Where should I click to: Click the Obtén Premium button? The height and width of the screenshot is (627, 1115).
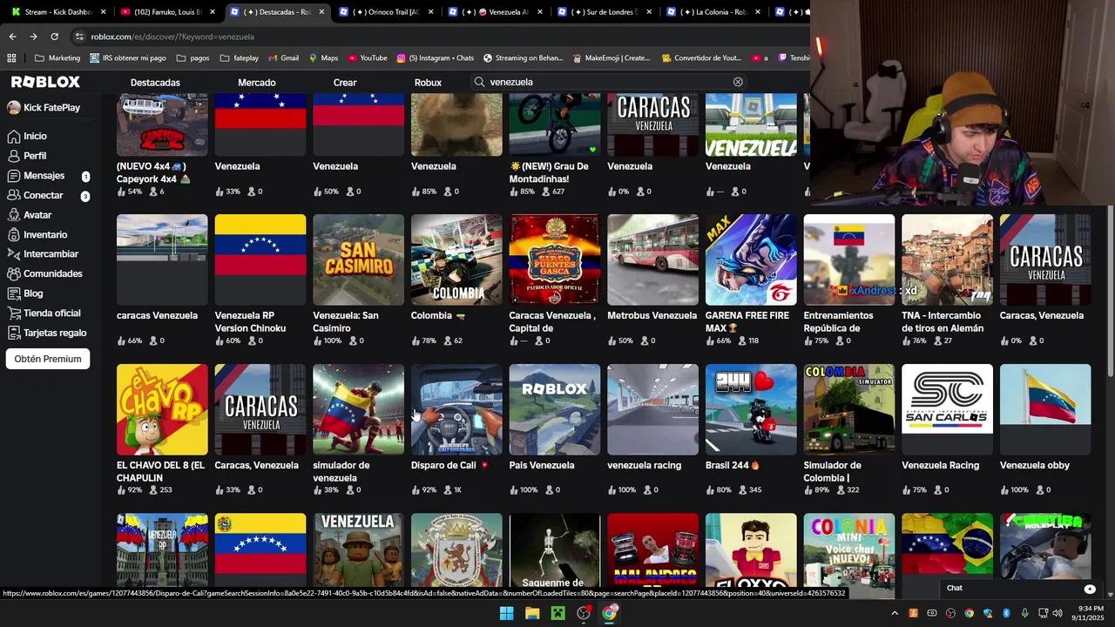tap(48, 359)
